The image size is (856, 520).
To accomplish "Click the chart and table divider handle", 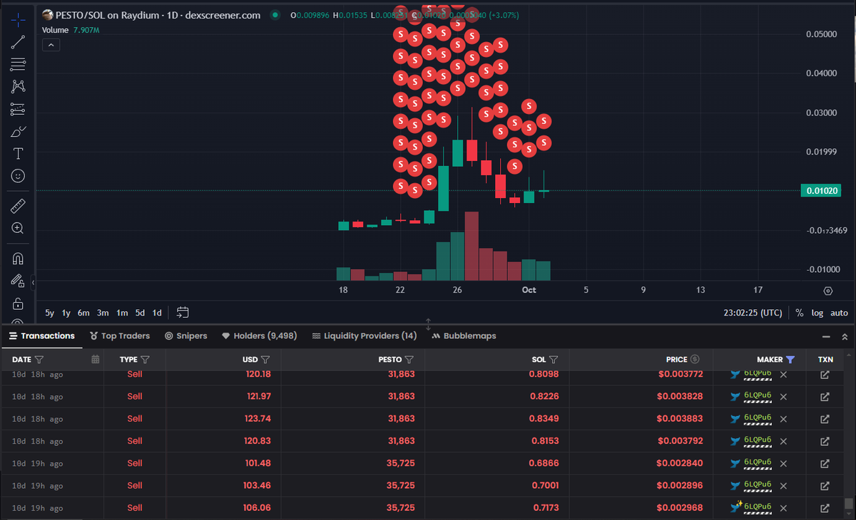I will click(428, 324).
